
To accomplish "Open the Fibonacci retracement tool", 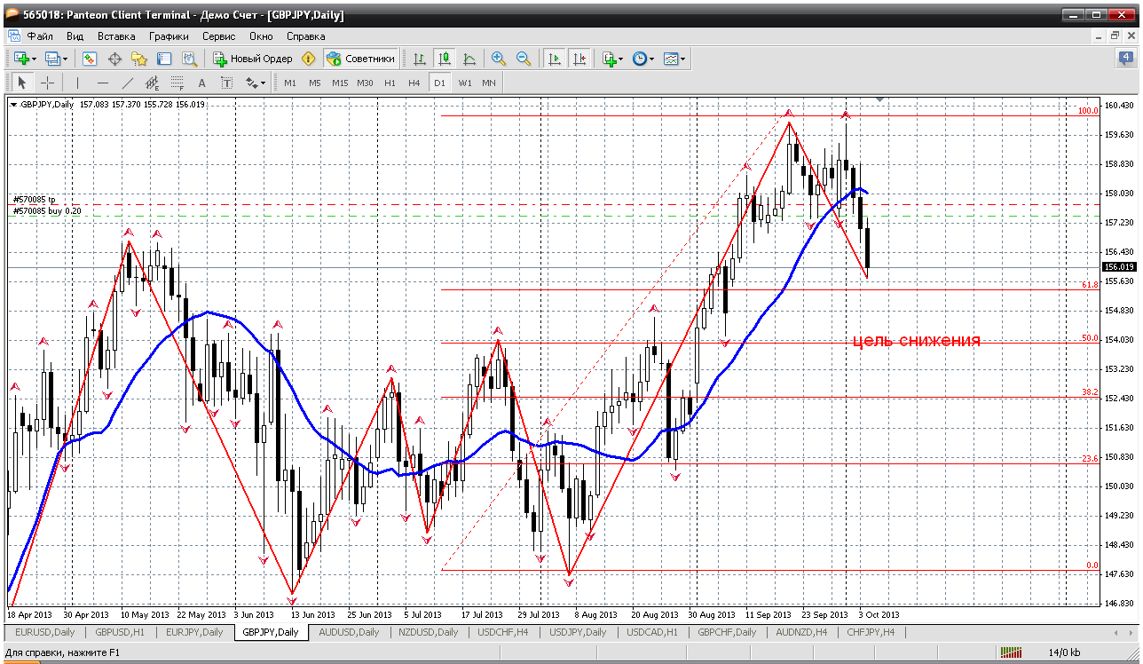I will coord(177,83).
